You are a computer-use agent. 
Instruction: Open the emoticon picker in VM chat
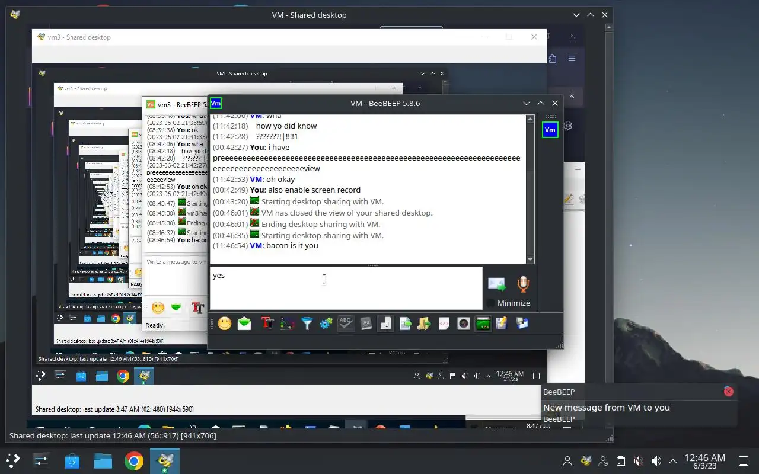coord(225,324)
